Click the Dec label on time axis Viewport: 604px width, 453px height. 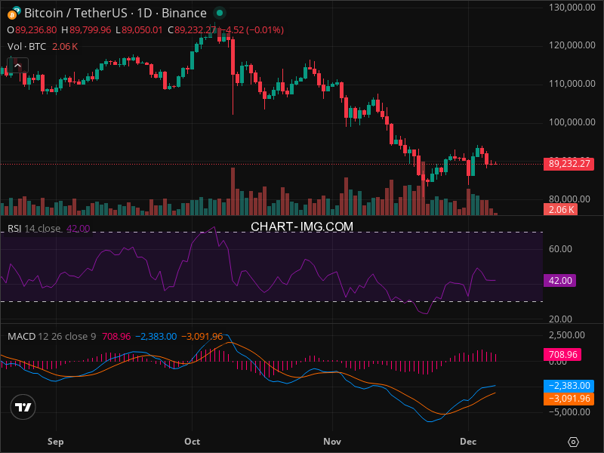pyautogui.click(x=468, y=441)
